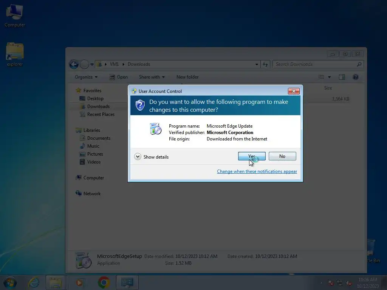
Task: Open recent locations dropdown beside Forward button
Action: pos(92,64)
